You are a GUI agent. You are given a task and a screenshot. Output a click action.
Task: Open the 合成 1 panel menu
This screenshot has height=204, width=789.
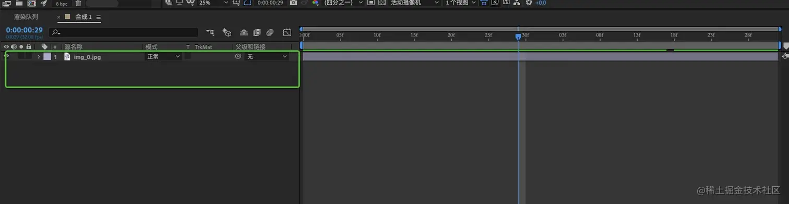tap(99, 17)
